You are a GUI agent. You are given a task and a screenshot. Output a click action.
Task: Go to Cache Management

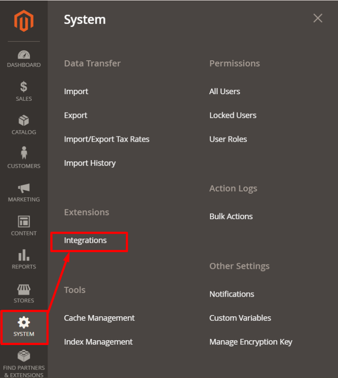99,318
